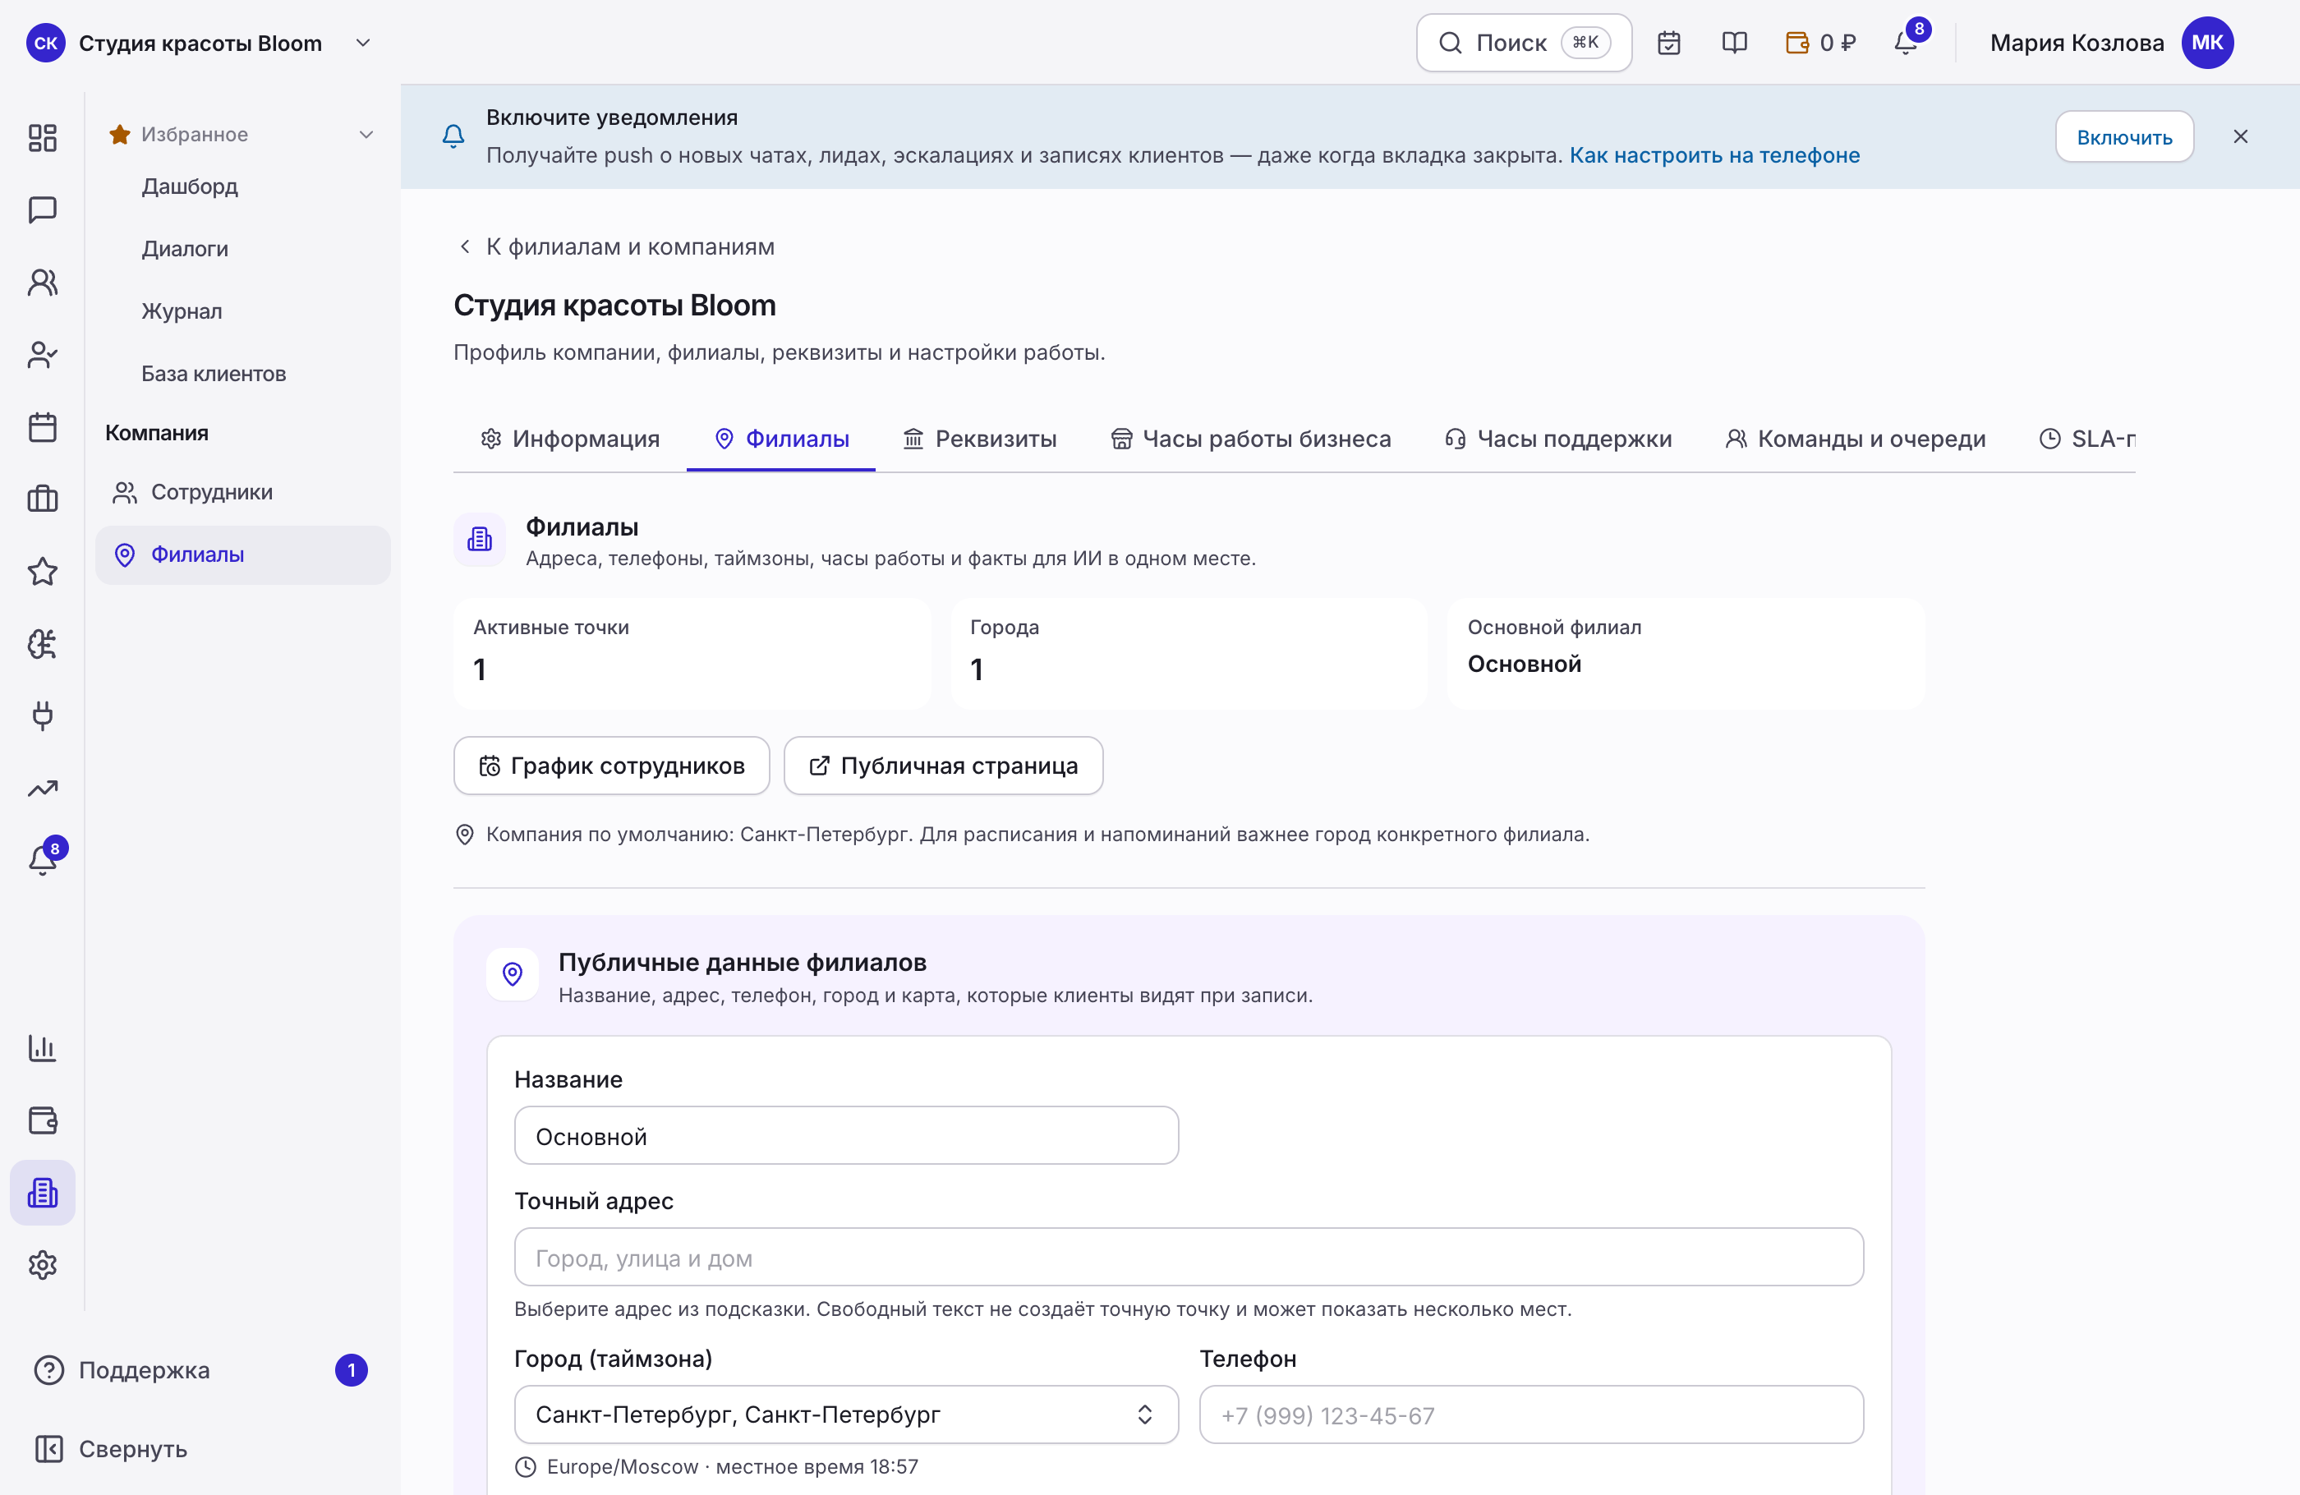This screenshot has height=1495, width=2300.
Task: Open the chat bubble icon in sidebar
Action: (x=43, y=209)
